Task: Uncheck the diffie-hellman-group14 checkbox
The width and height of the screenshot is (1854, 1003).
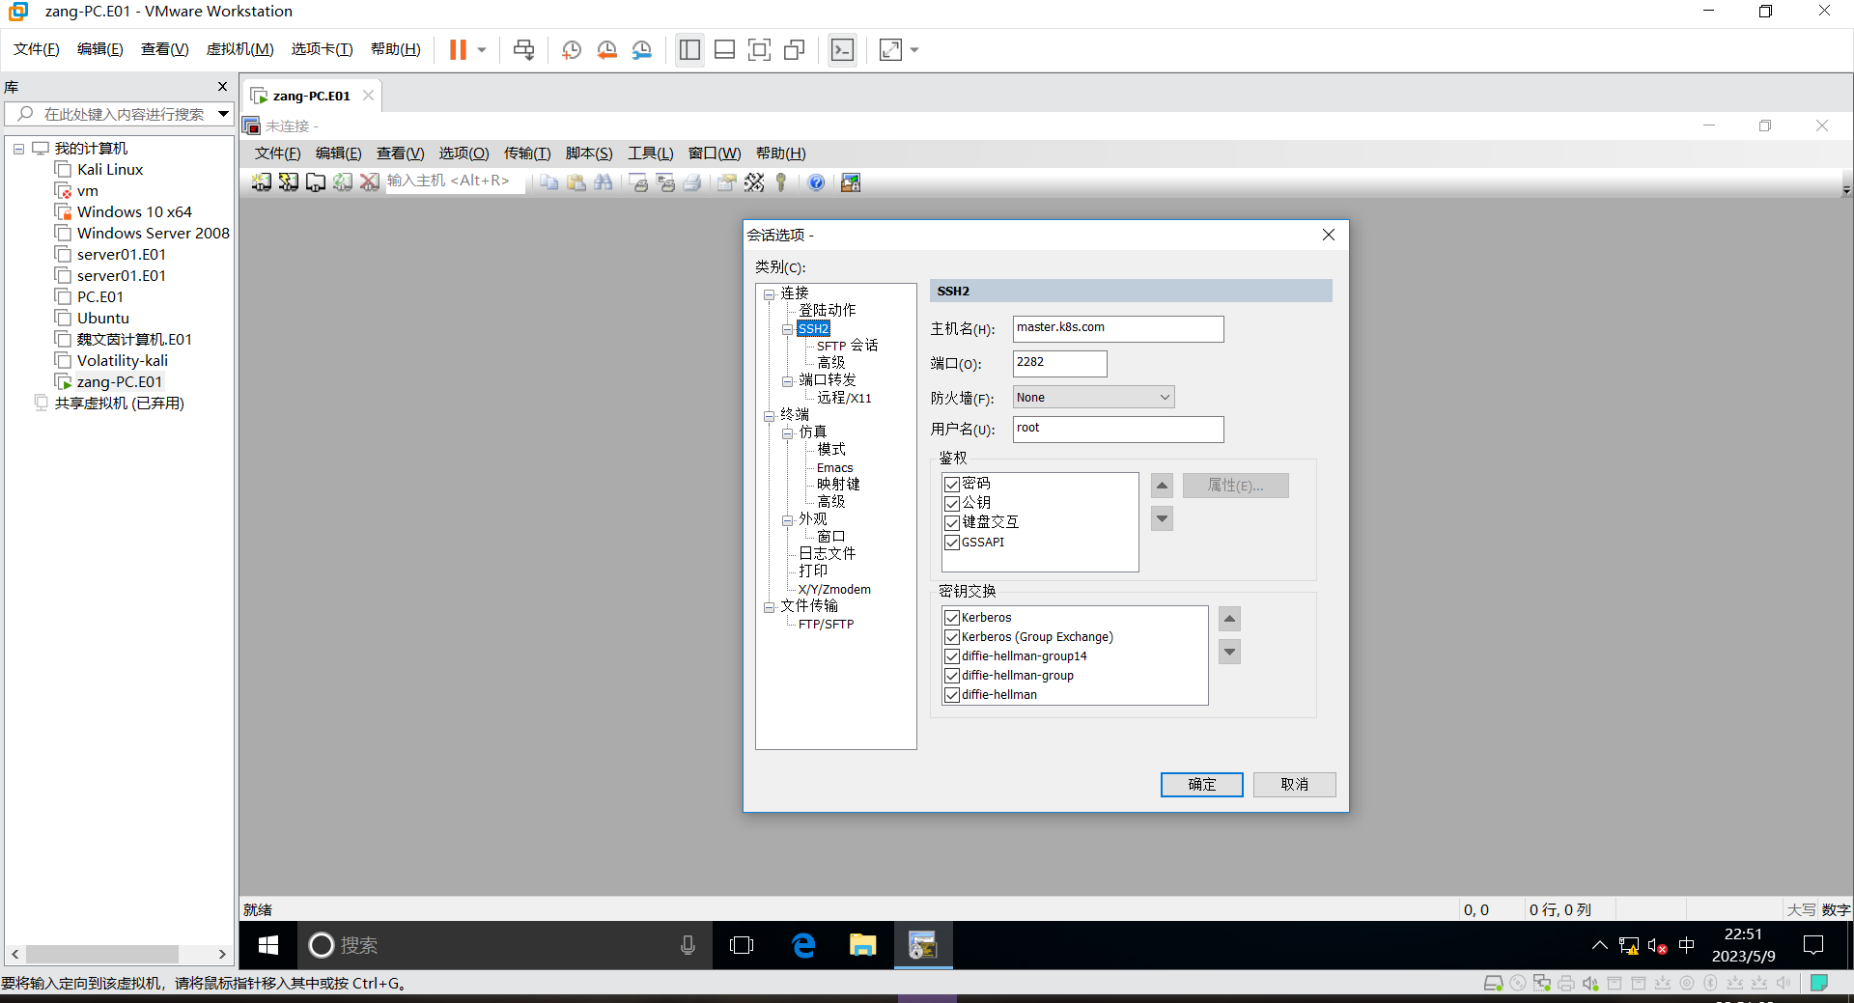Action: [952, 656]
